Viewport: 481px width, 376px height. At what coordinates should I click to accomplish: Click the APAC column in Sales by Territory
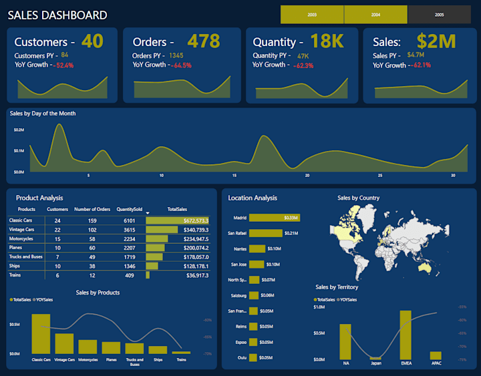coord(436,355)
